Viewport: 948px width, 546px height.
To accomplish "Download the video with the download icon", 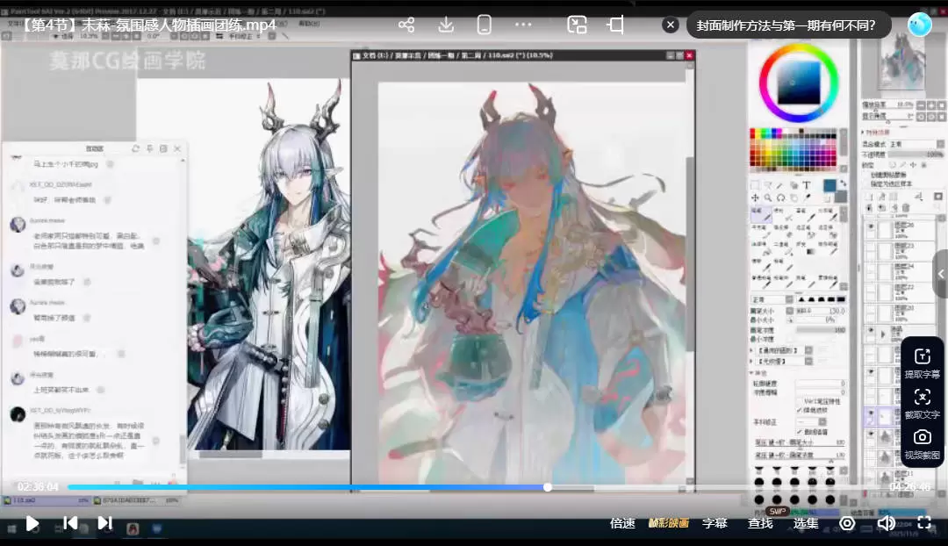I will (446, 25).
